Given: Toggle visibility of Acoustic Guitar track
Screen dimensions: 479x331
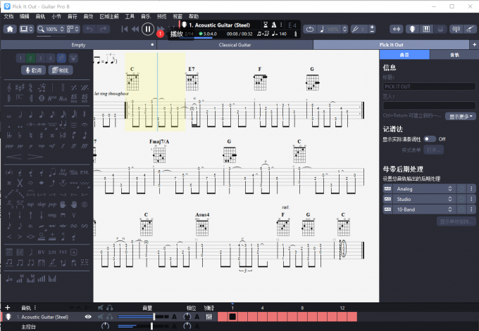Looking at the screenshot, I should click(88, 317).
